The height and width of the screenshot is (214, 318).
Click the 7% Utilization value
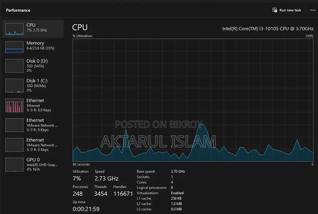point(77,178)
